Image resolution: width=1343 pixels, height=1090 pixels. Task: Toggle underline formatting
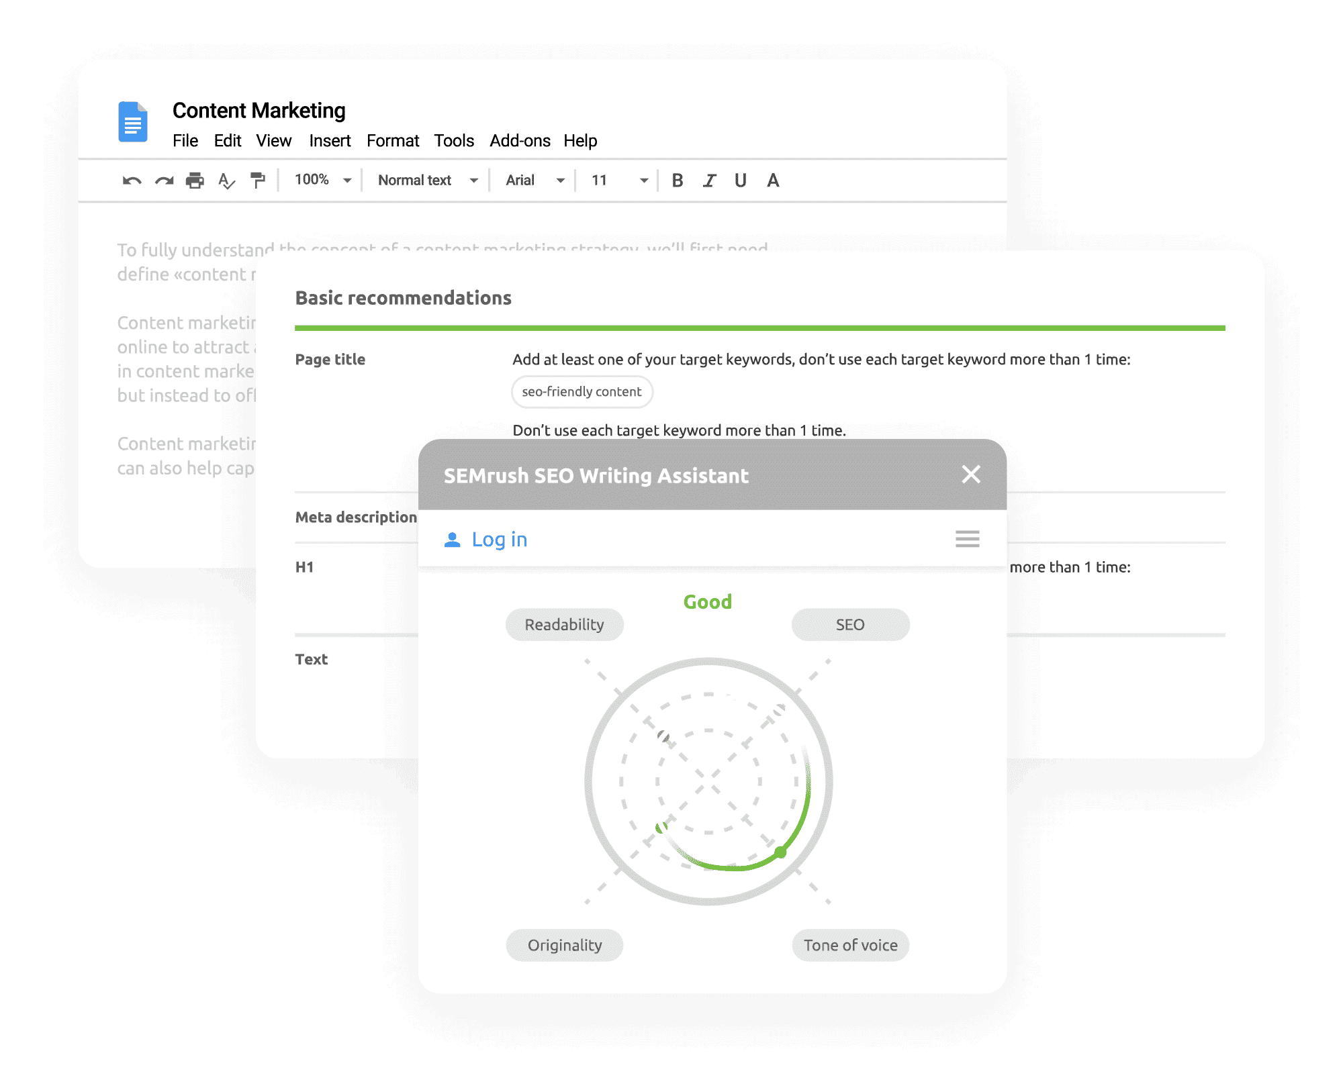740,181
